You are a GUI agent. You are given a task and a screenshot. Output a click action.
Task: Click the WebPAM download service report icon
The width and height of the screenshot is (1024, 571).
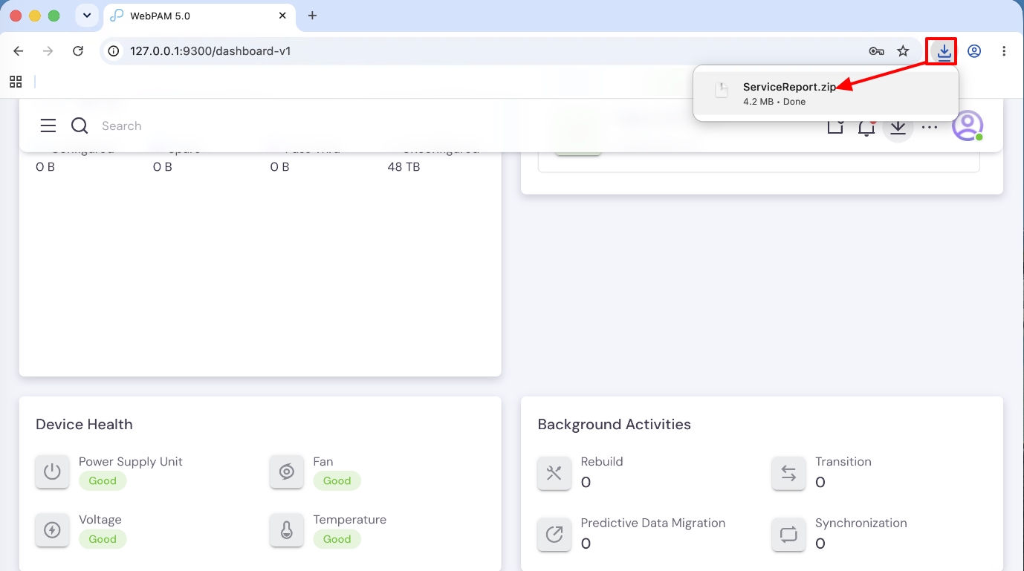[898, 126]
